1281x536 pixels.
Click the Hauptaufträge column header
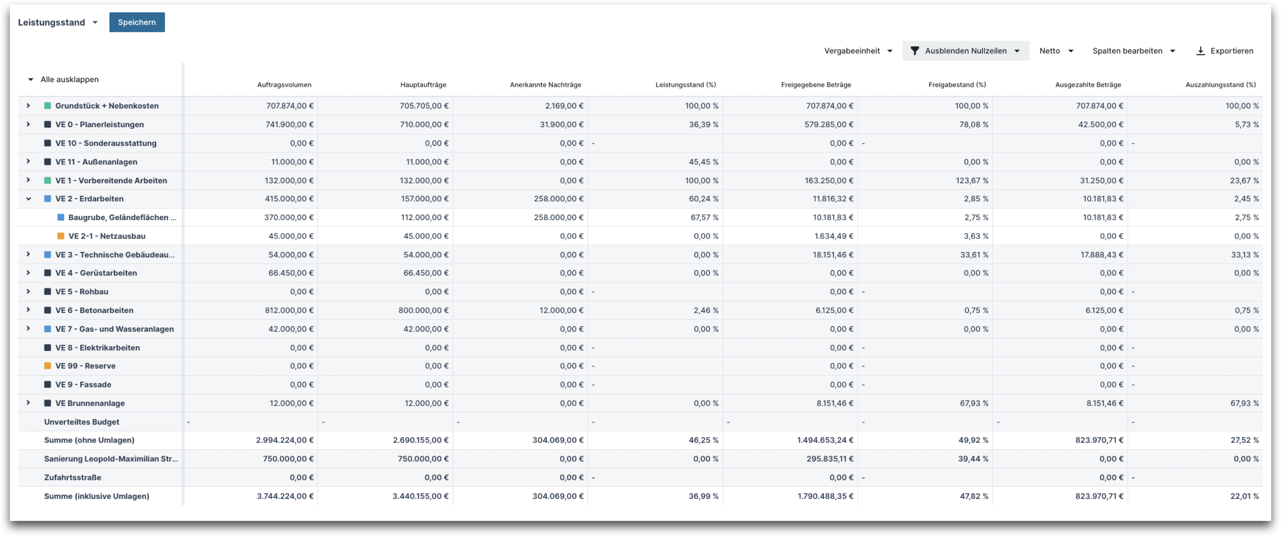(423, 85)
